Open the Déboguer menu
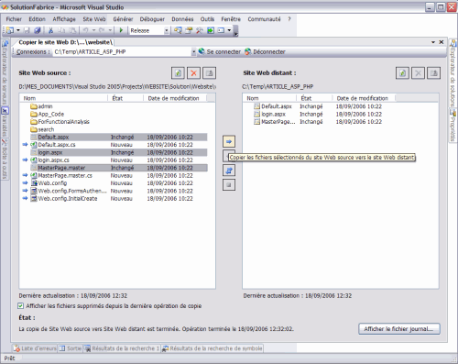 152,19
